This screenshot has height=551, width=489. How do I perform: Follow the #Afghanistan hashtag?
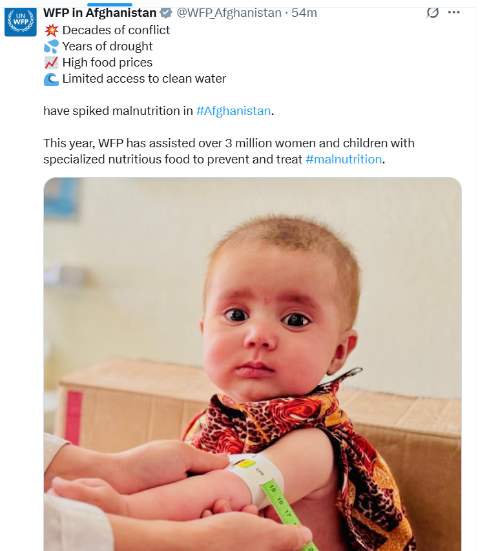pyautogui.click(x=233, y=111)
